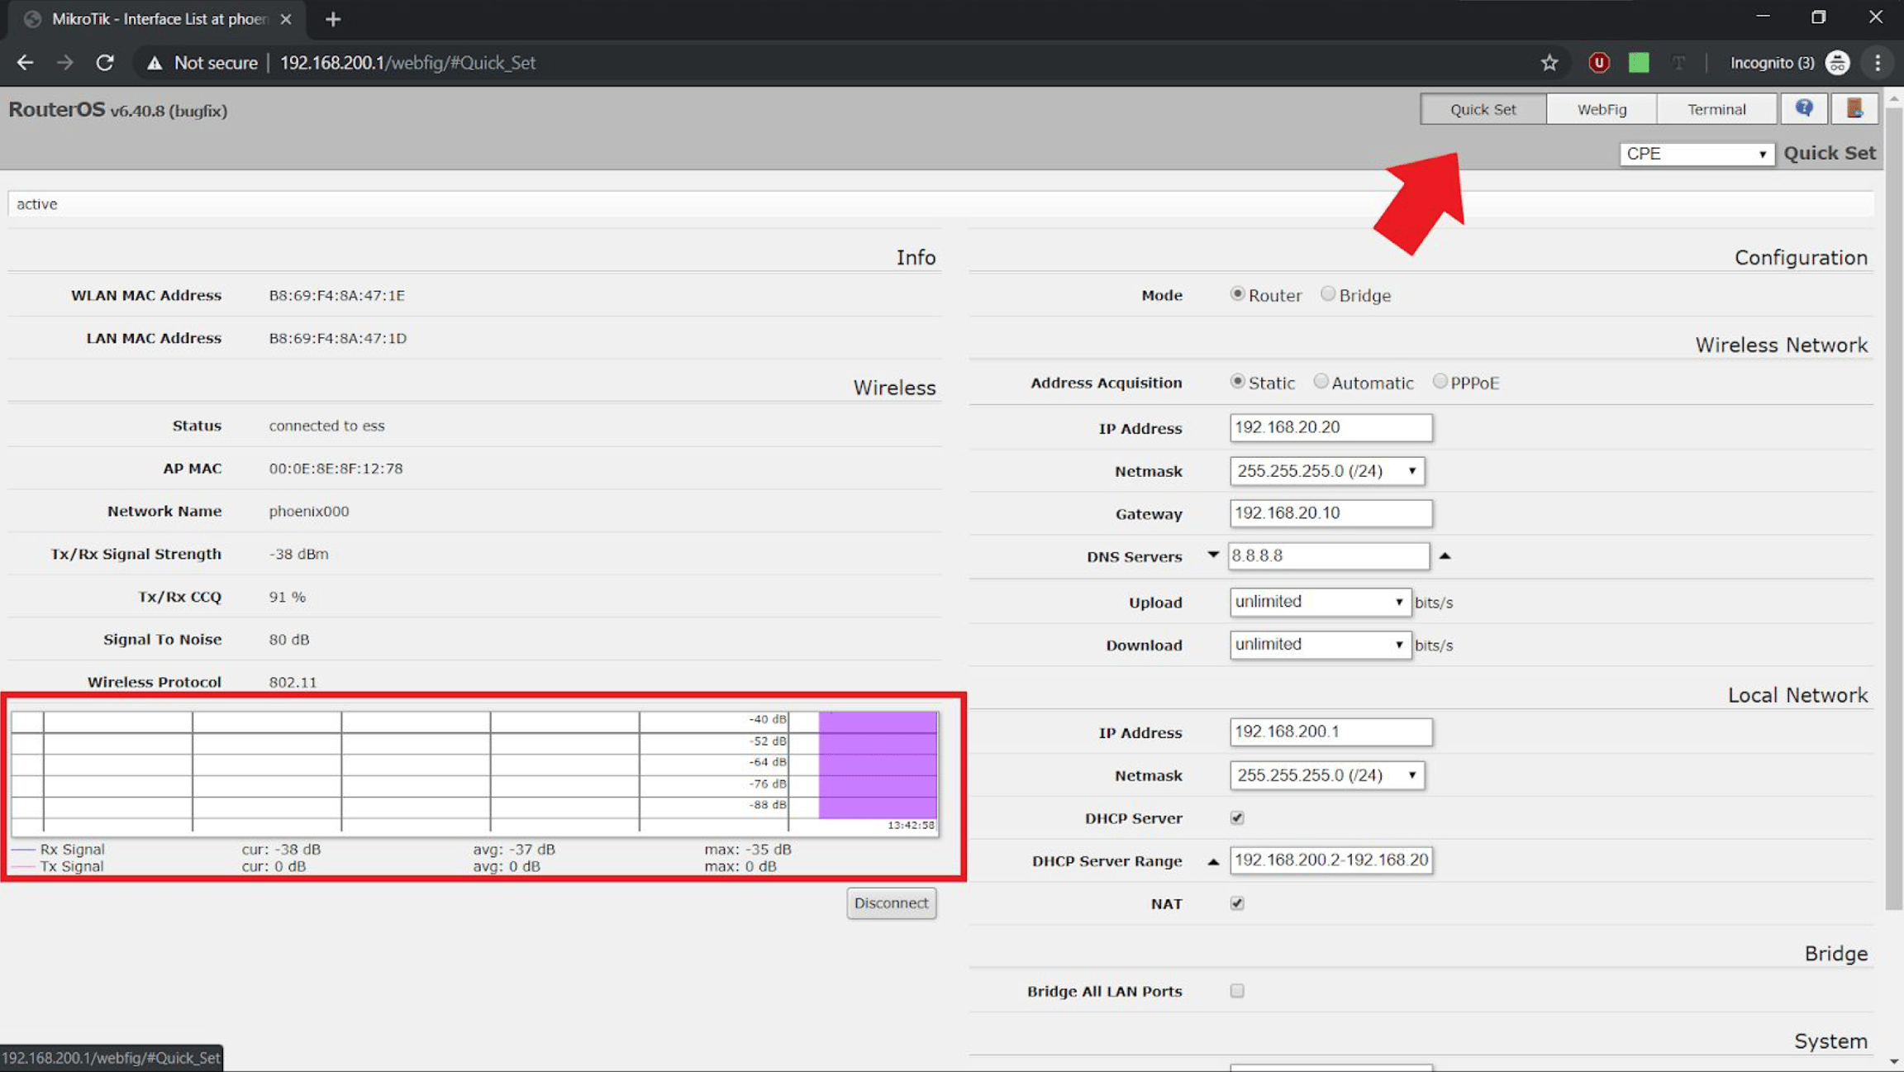This screenshot has width=1904, height=1072.
Task: Toggle the NAT checkbox
Action: coord(1237,904)
